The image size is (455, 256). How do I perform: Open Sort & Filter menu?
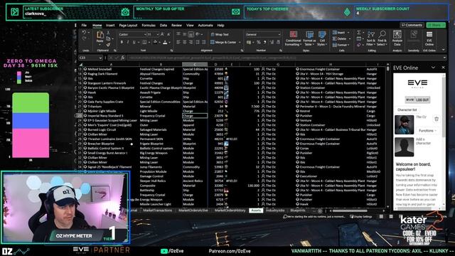point(371,38)
